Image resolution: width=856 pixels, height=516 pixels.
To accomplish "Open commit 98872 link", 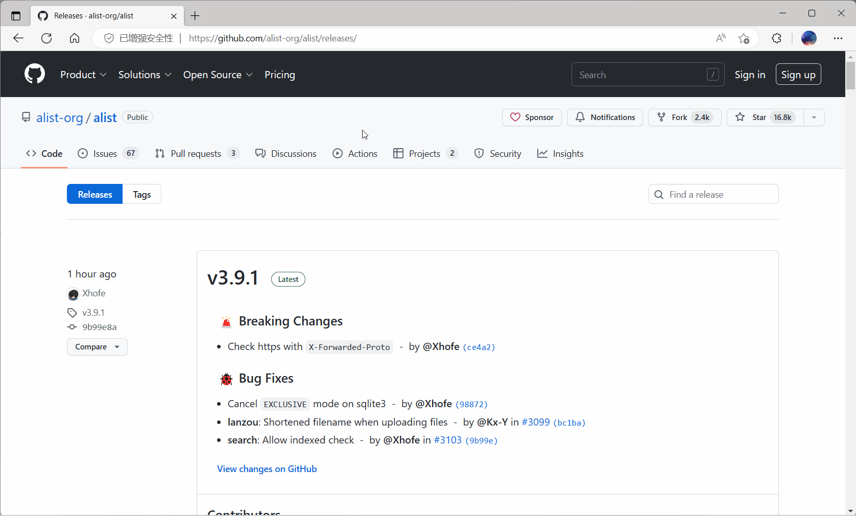I will click(x=471, y=404).
